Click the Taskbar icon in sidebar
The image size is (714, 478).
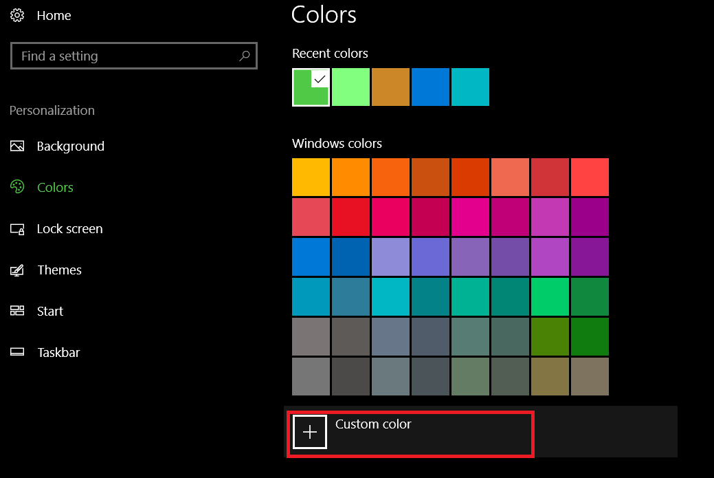[x=18, y=352]
